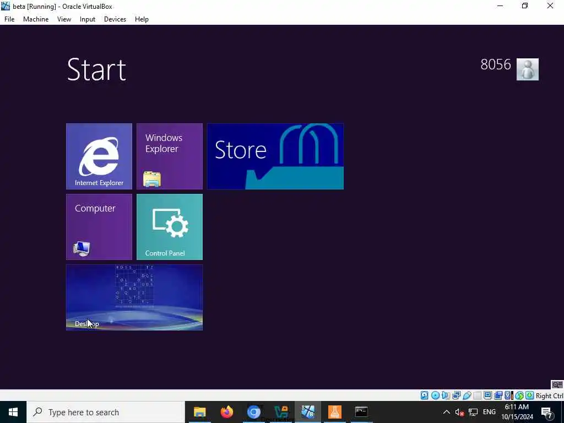The width and height of the screenshot is (564, 423).
Task: Open File Explorer from the taskbar
Action: (x=199, y=412)
